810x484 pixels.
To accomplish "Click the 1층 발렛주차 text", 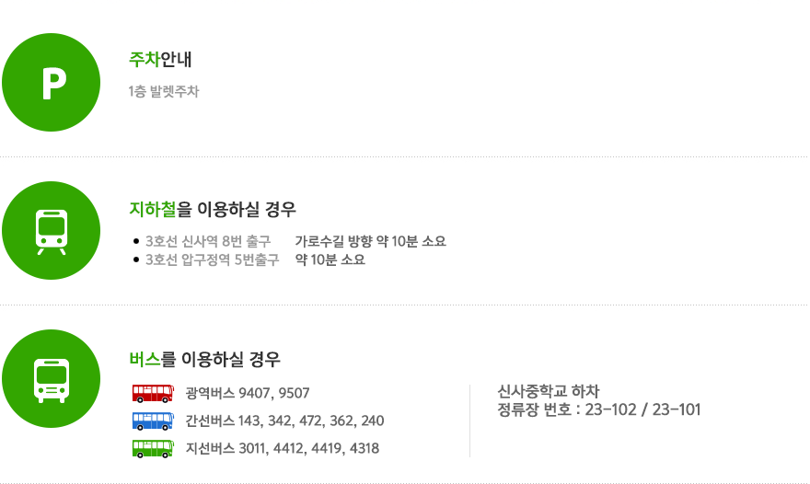I will (x=164, y=91).
